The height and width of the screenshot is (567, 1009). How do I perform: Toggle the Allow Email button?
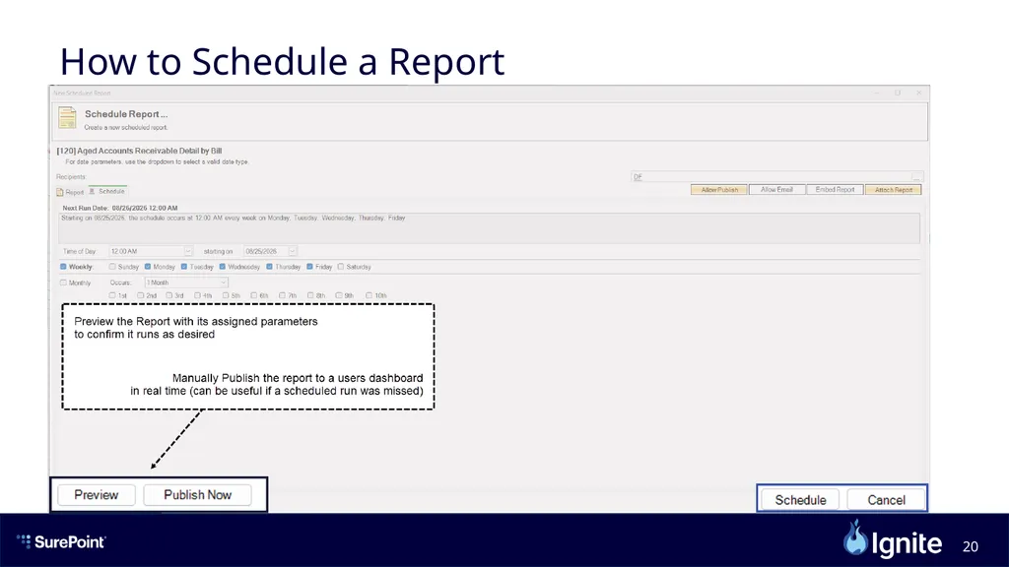776,190
